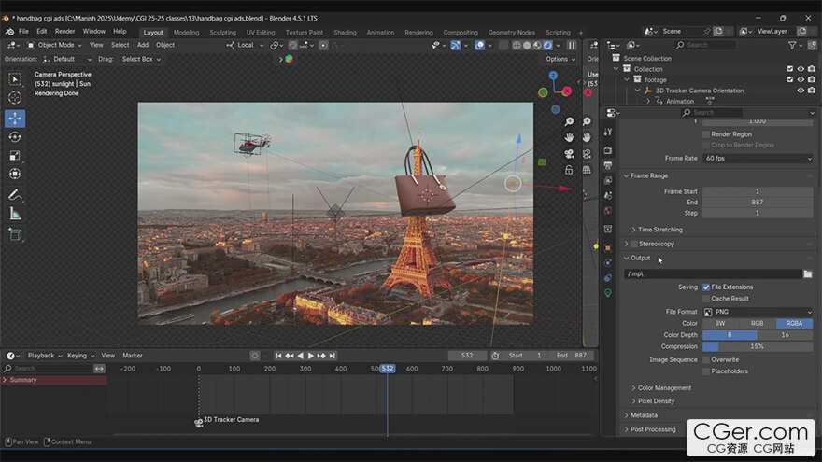The image size is (822, 462).
Task: Adjust the Compression slider at 15%
Action: pyautogui.click(x=758, y=347)
